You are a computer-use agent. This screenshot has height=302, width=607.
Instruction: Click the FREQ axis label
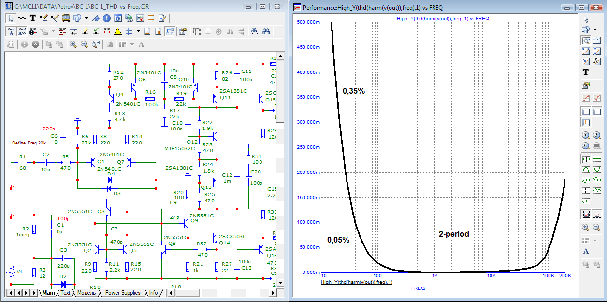click(418, 288)
